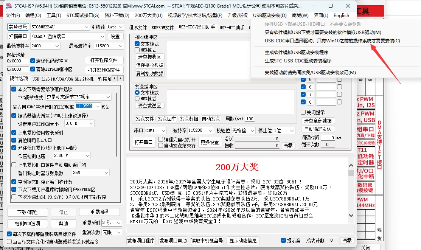Choose 生成软件模拟USB驱动安装程序 menu entry
The width and height of the screenshot is (421, 250).
pos(297,52)
